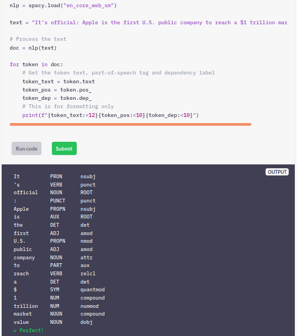Click the "It" token in the output
This screenshot has width=297, height=336.
click(17, 177)
